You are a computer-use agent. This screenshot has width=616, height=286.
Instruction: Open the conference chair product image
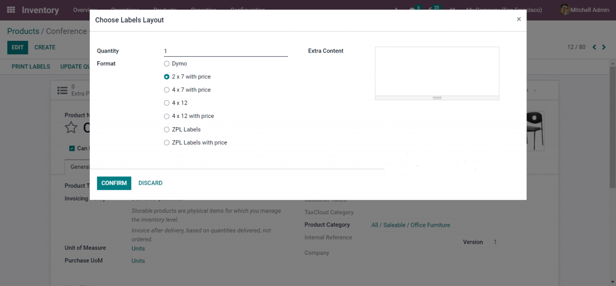click(x=535, y=131)
